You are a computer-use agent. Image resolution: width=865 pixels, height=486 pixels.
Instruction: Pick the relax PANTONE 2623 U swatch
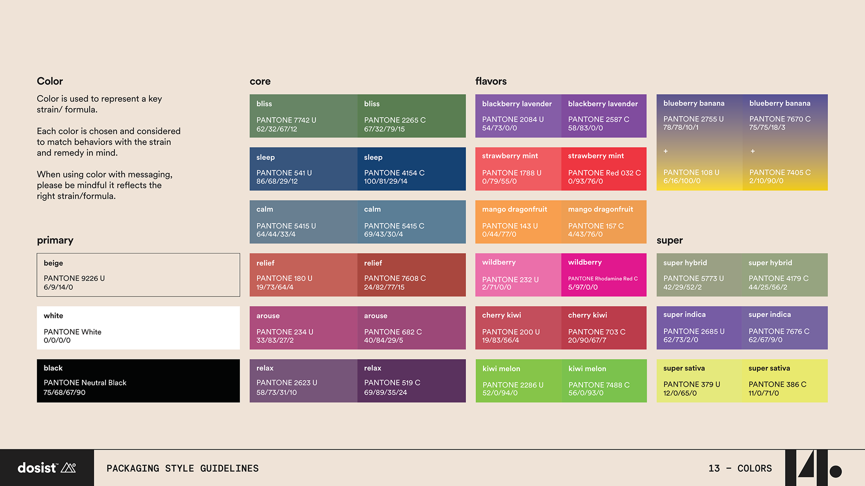click(x=303, y=381)
